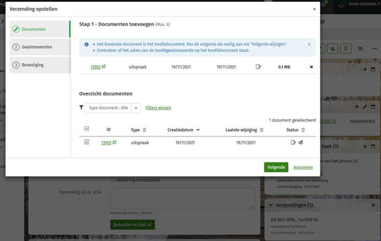
Task: Open the notifications bell icon
Action: 324,4
